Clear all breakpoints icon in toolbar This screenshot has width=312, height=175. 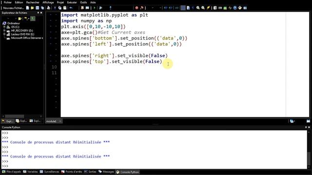(142, 8)
